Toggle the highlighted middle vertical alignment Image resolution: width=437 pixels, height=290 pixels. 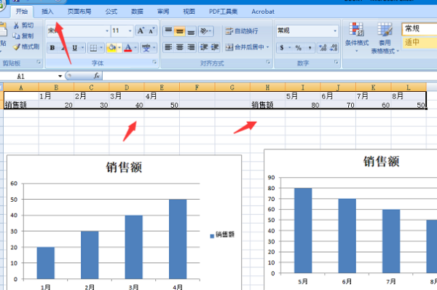[179, 31]
